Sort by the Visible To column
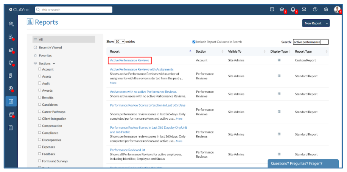Image resolution: width=347 pixels, height=172 pixels. coord(246,52)
